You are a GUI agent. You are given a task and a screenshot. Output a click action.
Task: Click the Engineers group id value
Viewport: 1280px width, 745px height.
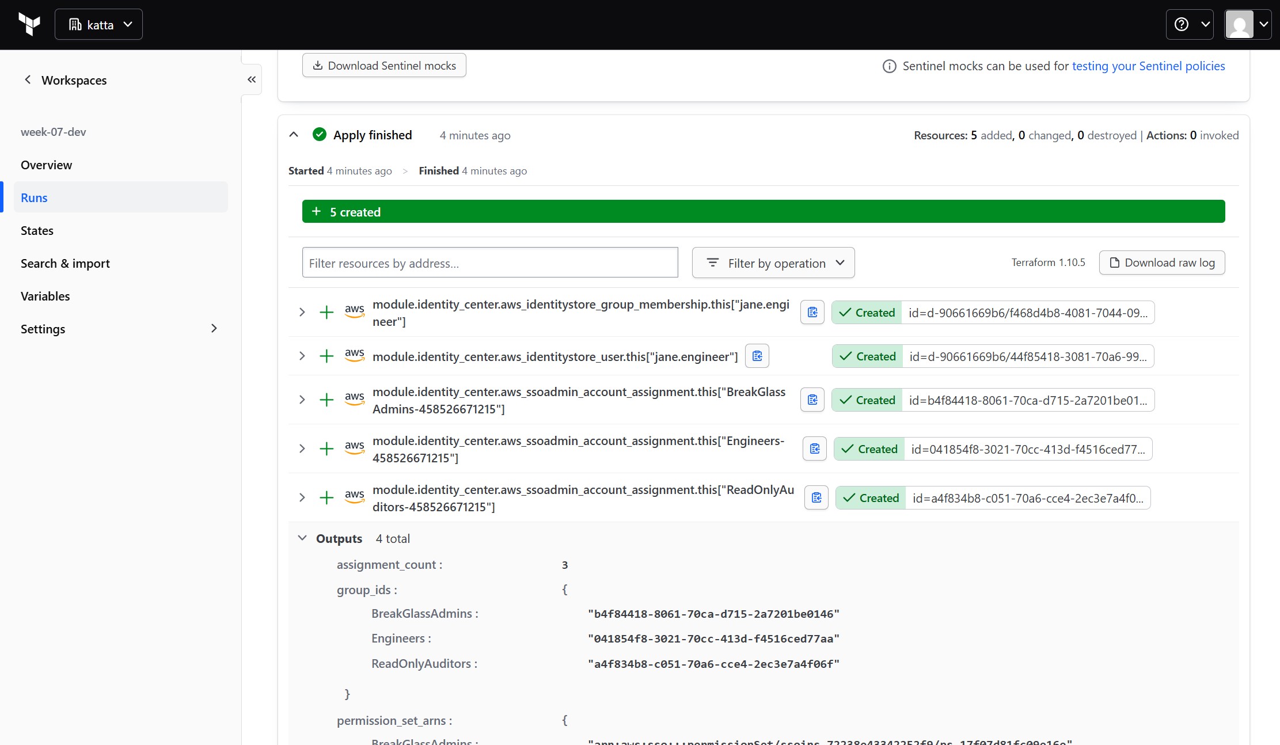pos(713,639)
